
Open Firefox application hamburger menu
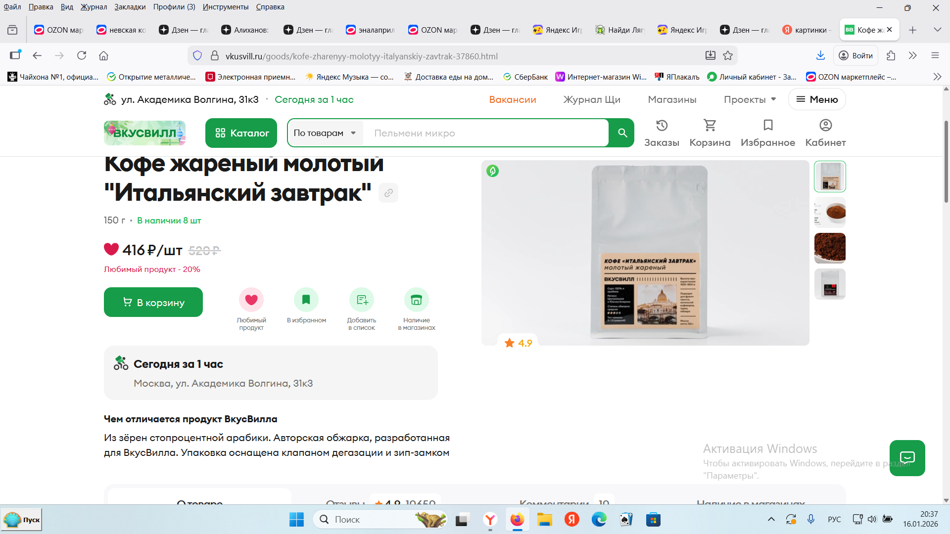point(935,55)
